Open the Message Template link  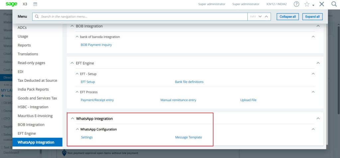click(x=188, y=138)
